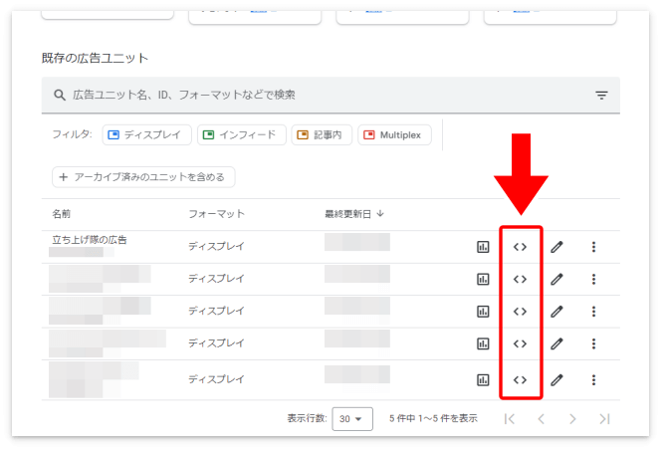Get code icon in second ad unit row
This screenshot has height=449, width=661.
click(520, 279)
